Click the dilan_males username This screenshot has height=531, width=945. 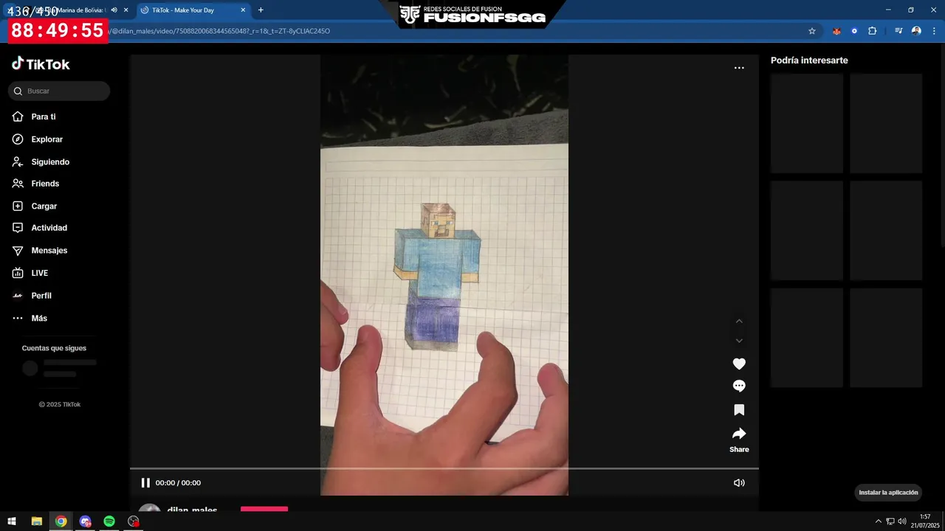pyautogui.click(x=192, y=510)
